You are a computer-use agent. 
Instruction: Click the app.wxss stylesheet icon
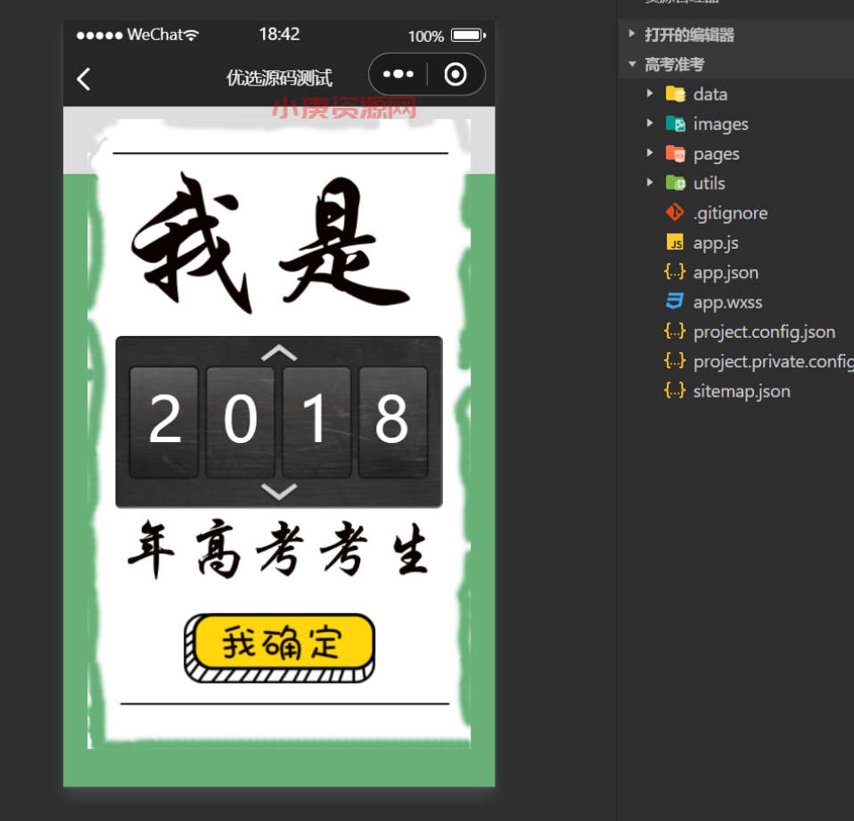675,301
